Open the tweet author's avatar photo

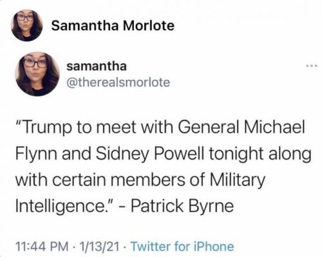pos(37,74)
